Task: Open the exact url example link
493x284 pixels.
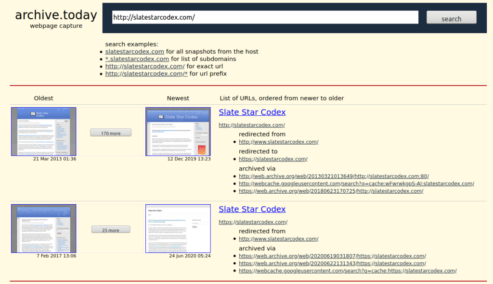Action: click(x=145, y=66)
